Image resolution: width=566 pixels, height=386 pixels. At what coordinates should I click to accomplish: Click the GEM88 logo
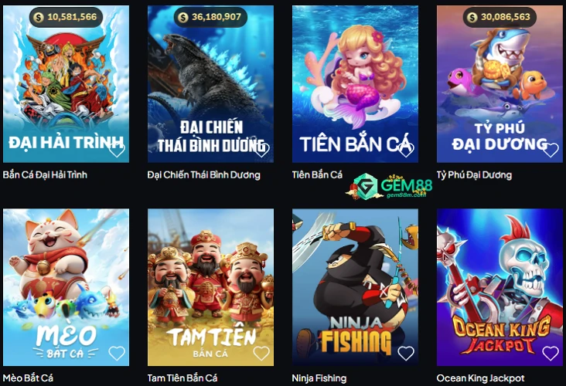coord(389,186)
